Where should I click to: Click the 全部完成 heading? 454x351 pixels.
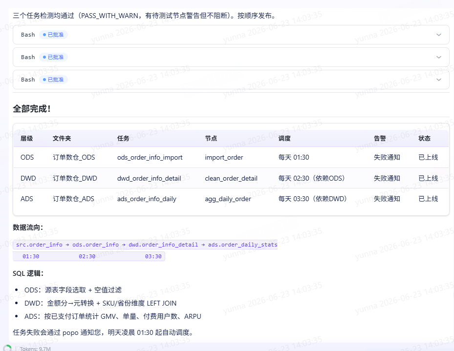coord(32,109)
